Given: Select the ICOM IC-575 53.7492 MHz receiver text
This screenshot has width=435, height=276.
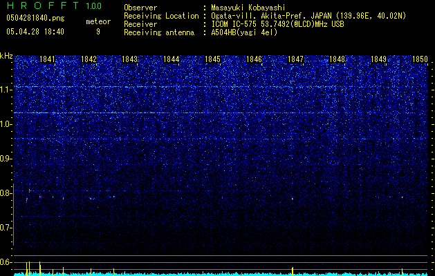Looking at the screenshot, I should (x=277, y=24).
